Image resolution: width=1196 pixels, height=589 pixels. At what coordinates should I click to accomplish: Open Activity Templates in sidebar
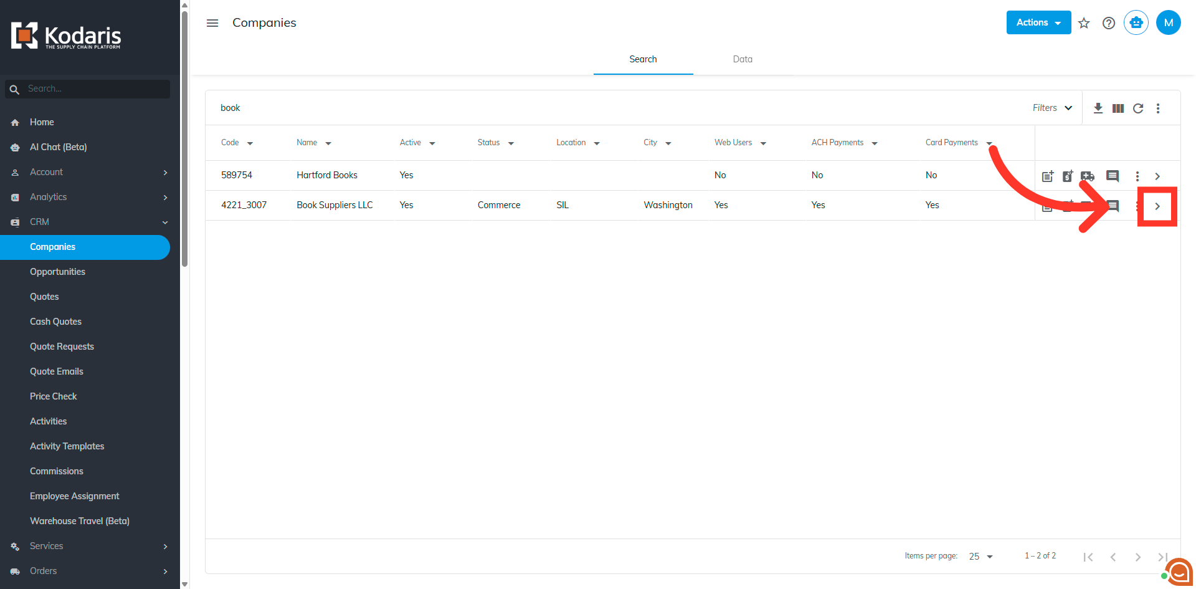(67, 446)
